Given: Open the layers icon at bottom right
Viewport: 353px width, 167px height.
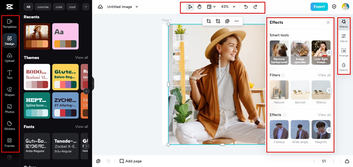Looking at the screenshot, I should point(347,161).
